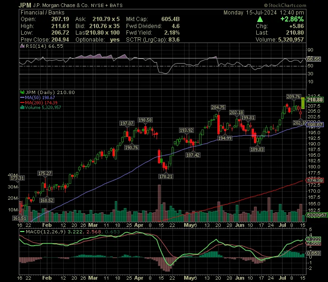Image resolution: width=328 pixels, height=282 pixels.
Task: Click the 198.58 price label
Action: click(x=145, y=120)
